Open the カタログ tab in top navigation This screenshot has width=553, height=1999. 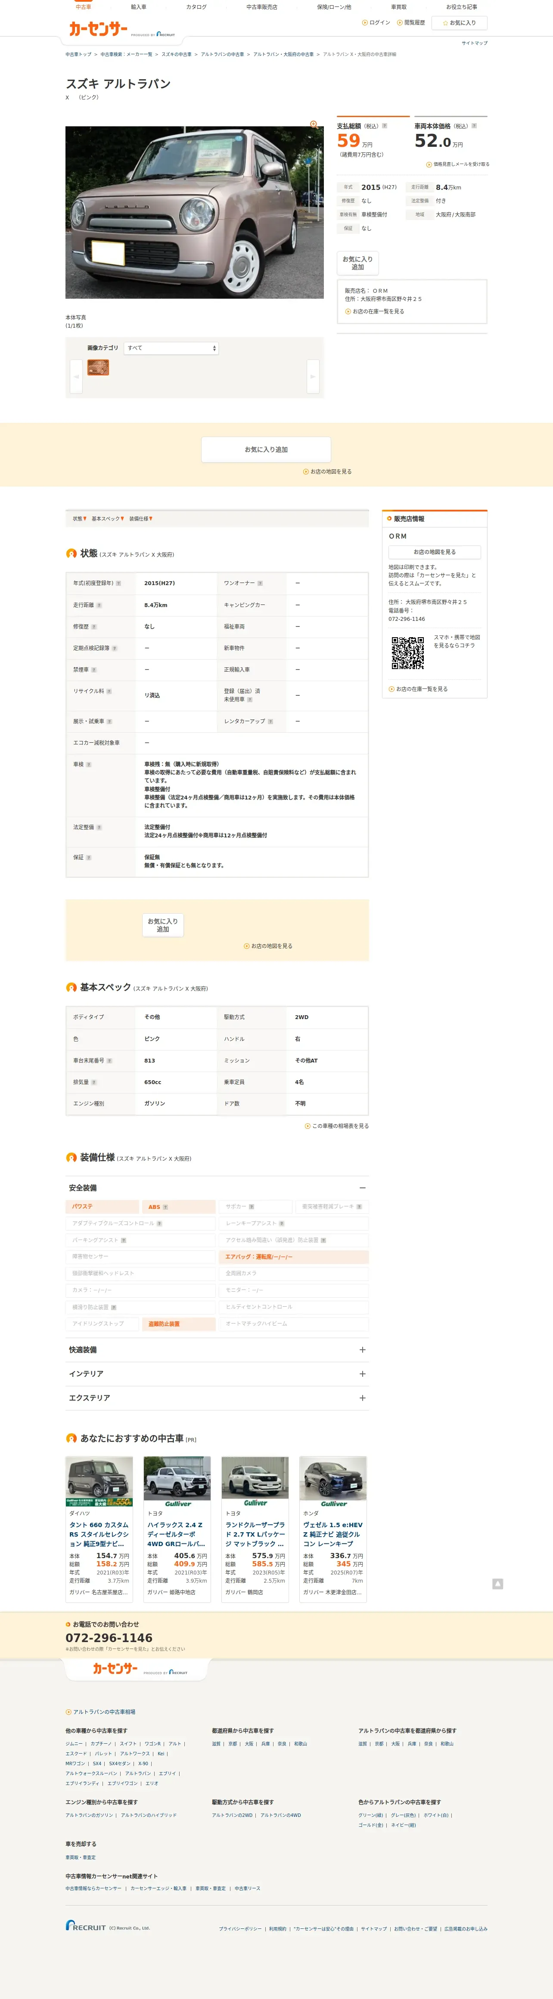(x=196, y=7)
